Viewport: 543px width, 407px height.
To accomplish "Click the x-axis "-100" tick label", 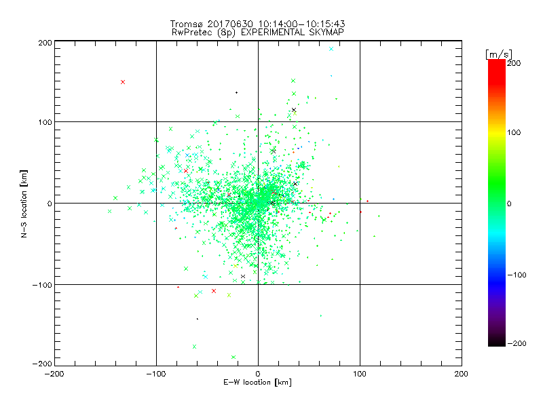I will coord(156,374).
